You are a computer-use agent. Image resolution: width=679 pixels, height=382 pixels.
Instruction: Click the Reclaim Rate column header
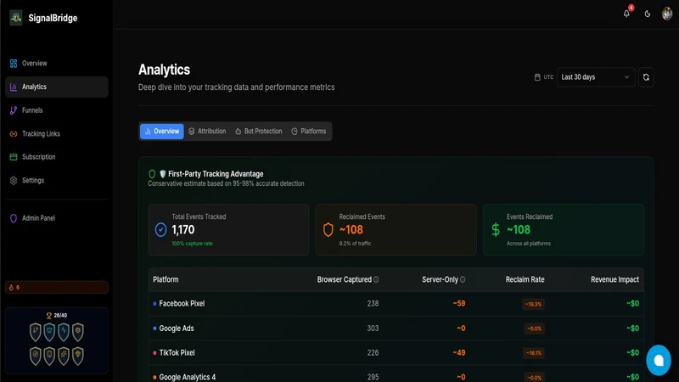pos(525,279)
